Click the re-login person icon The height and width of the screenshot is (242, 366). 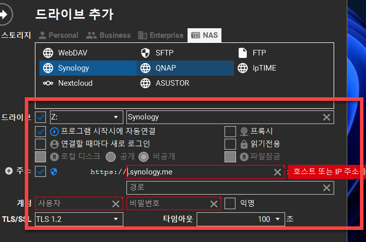pyautogui.click(x=55, y=144)
